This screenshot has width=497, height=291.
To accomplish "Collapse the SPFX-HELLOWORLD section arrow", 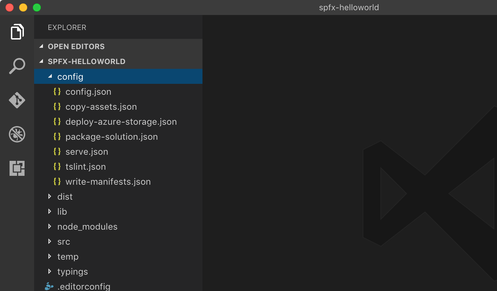I will click(41, 61).
